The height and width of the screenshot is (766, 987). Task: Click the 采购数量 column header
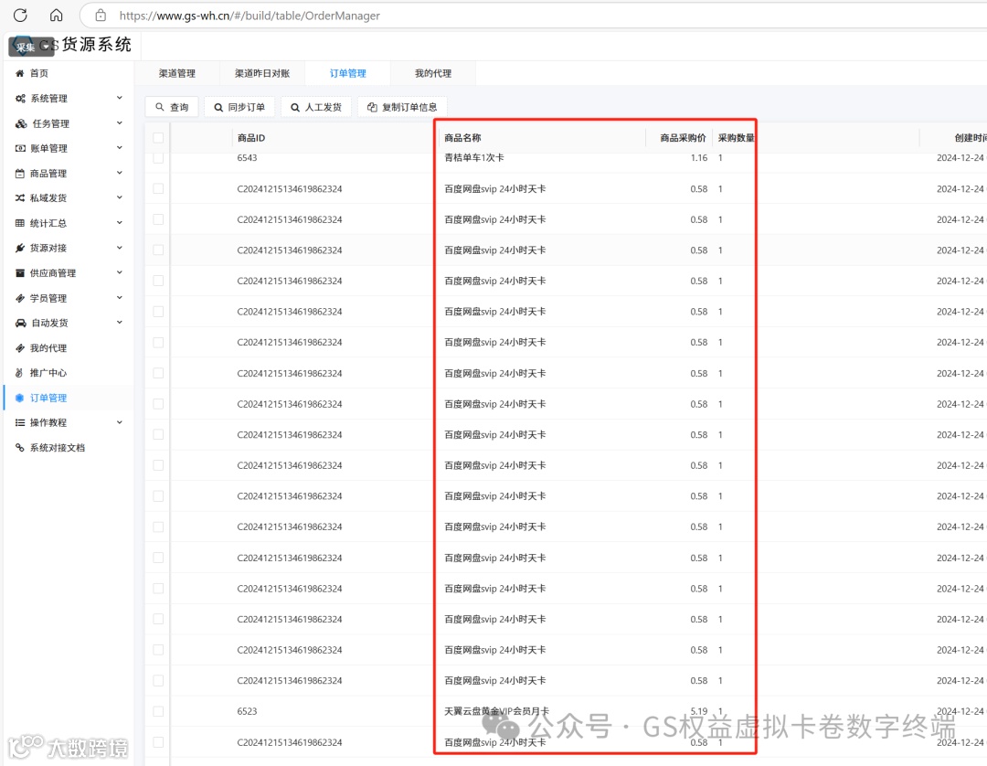(x=736, y=138)
